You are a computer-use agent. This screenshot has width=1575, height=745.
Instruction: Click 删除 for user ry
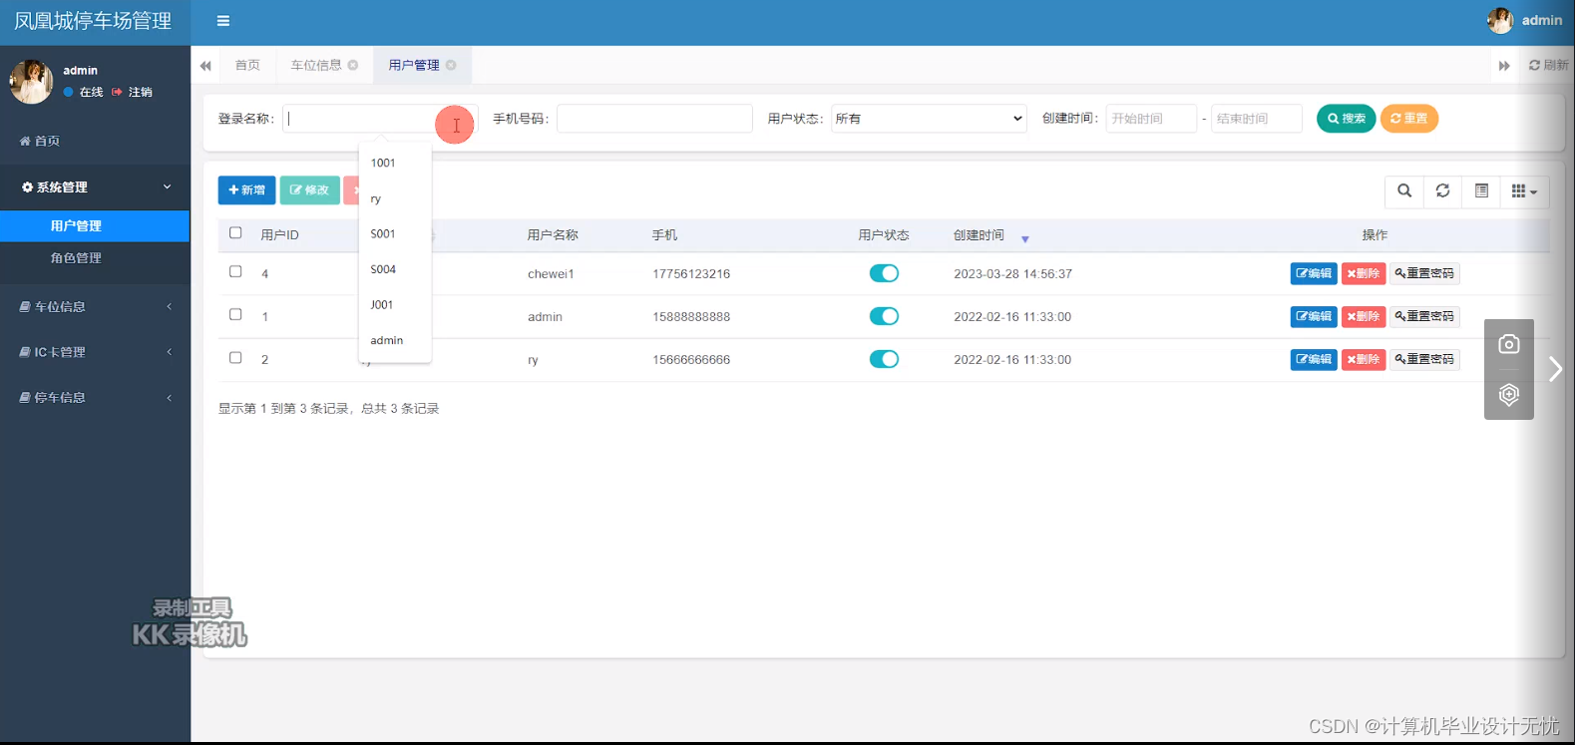(x=1364, y=359)
